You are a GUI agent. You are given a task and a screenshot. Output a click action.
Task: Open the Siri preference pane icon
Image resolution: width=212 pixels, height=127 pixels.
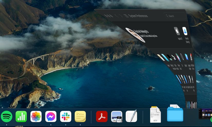click(x=178, y=57)
